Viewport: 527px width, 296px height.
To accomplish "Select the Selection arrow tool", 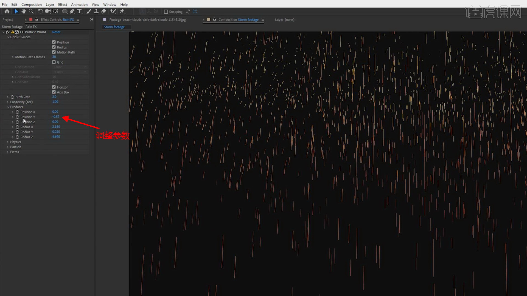I will 16,11.
